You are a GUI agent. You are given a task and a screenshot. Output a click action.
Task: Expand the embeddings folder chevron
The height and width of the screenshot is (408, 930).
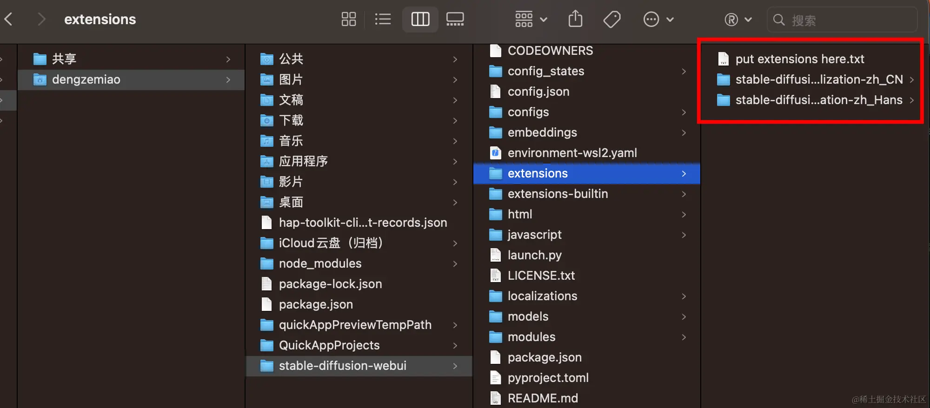click(684, 132)
